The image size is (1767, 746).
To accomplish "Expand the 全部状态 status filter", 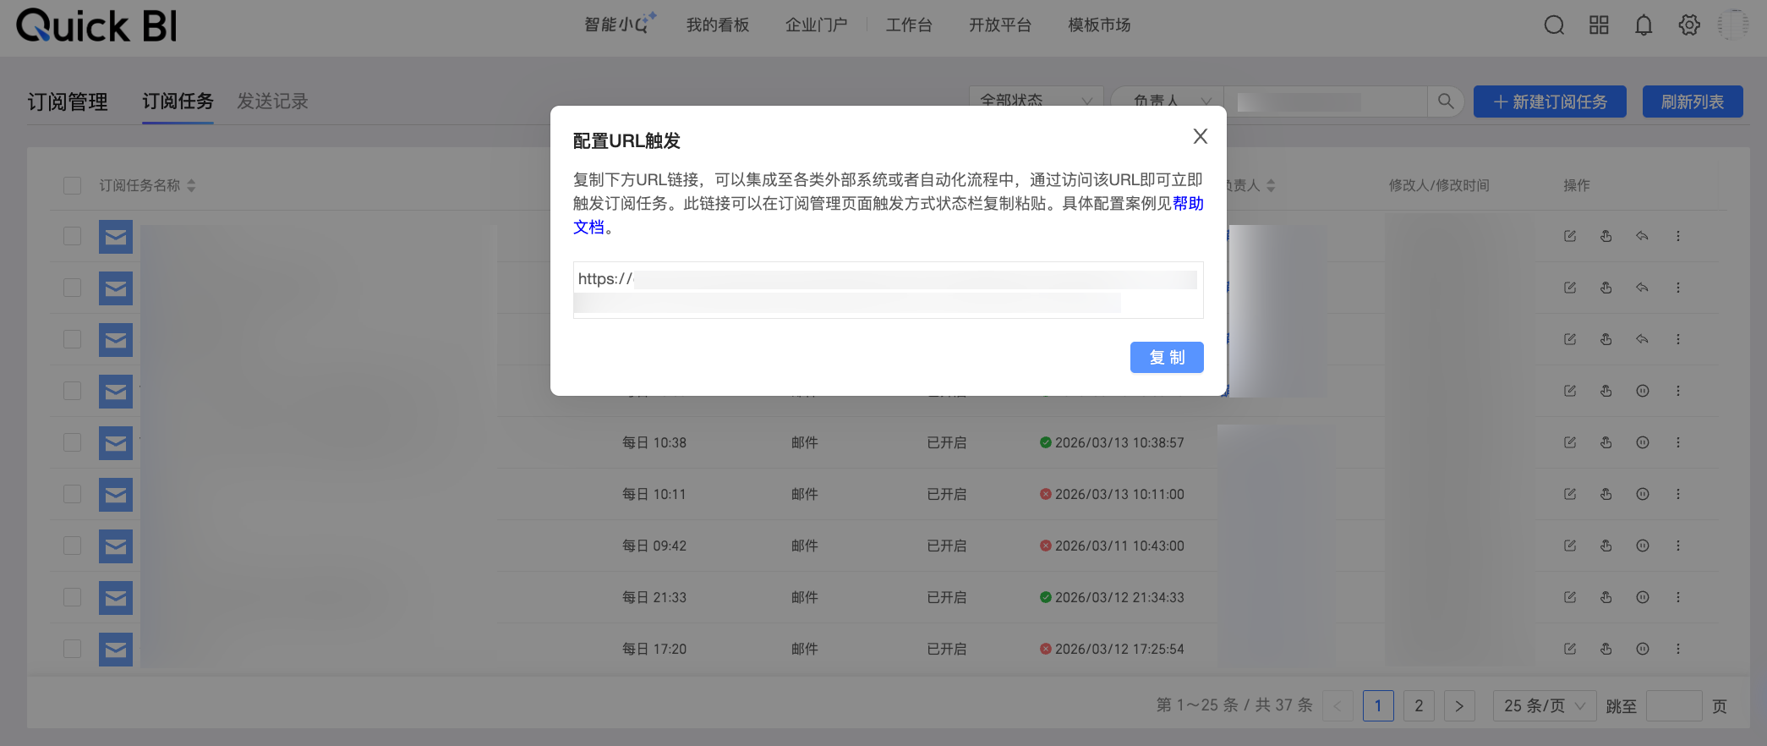I will click(1036, 101).
